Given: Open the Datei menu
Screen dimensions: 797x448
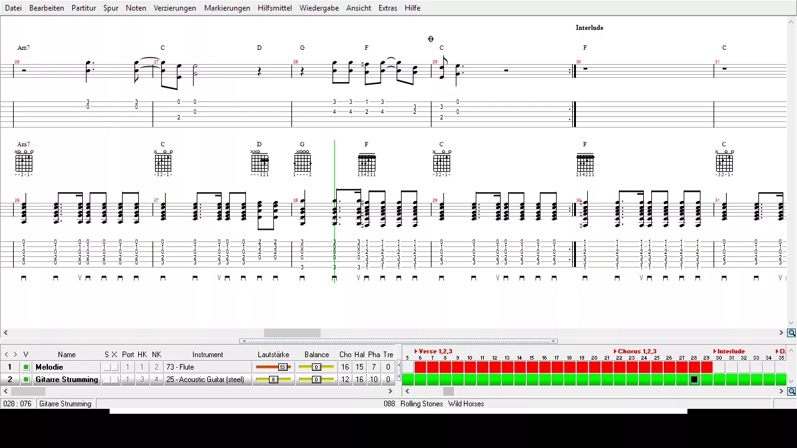Looking at the screenshot, I should [13, 8].
